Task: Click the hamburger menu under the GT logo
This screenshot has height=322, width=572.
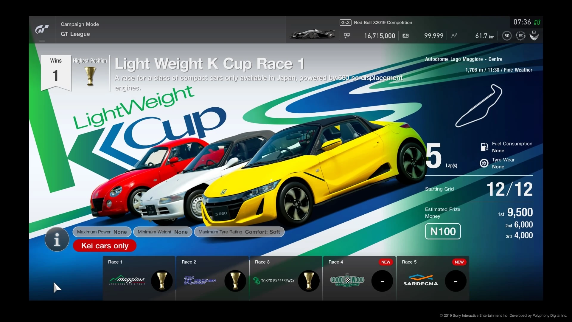Action: [x=42, y=41]
